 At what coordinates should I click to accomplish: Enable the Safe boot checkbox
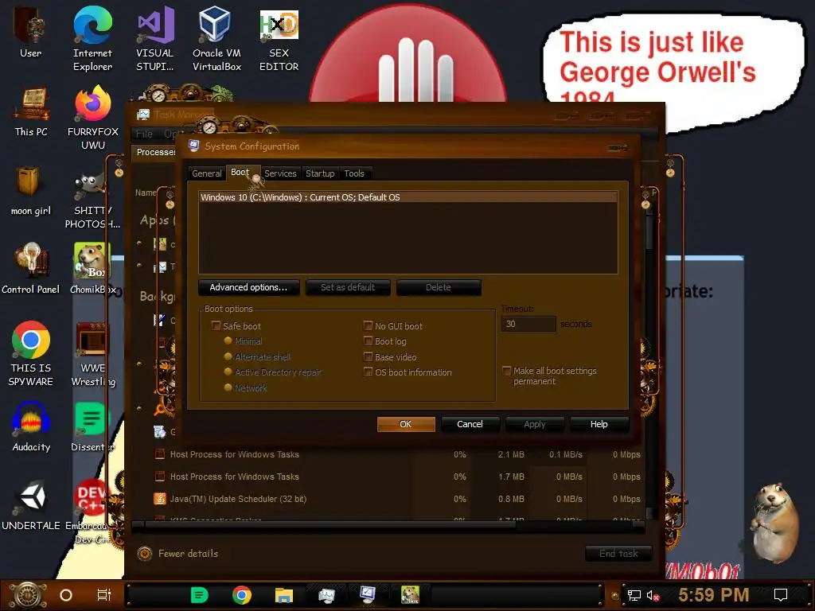pos(216,325)
